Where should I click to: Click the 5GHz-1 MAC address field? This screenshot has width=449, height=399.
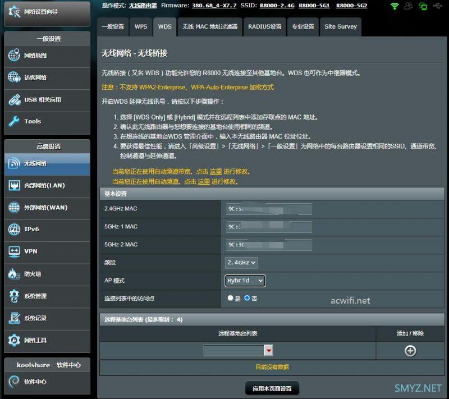coord(269,227)
